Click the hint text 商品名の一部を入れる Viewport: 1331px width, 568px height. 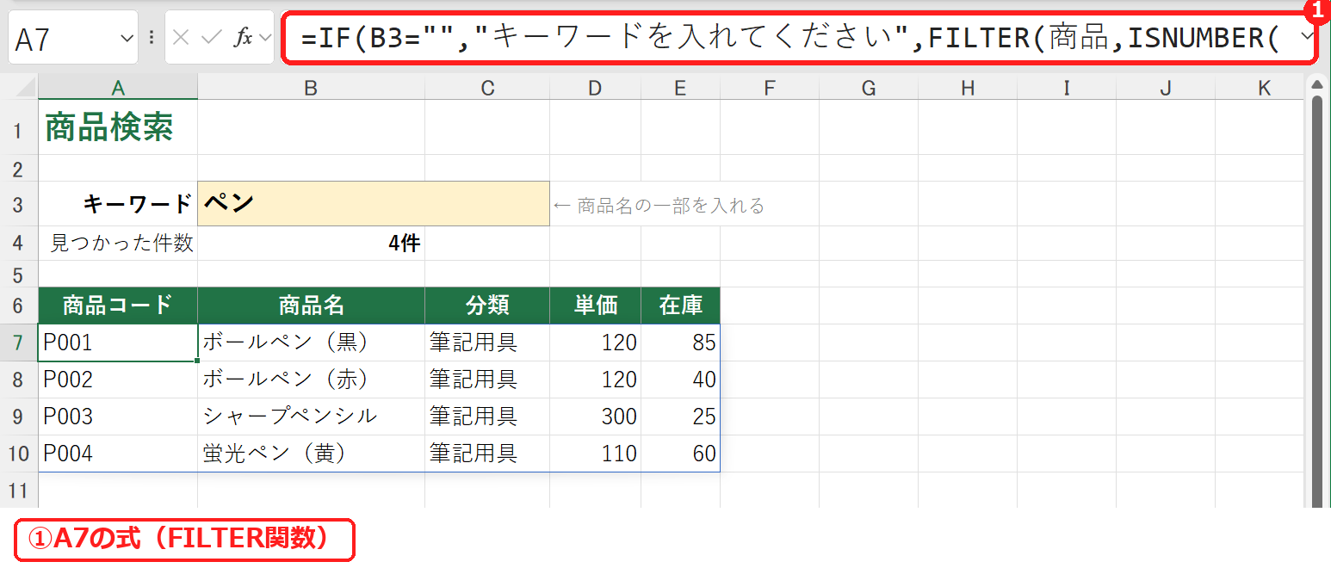coord(671,206)
